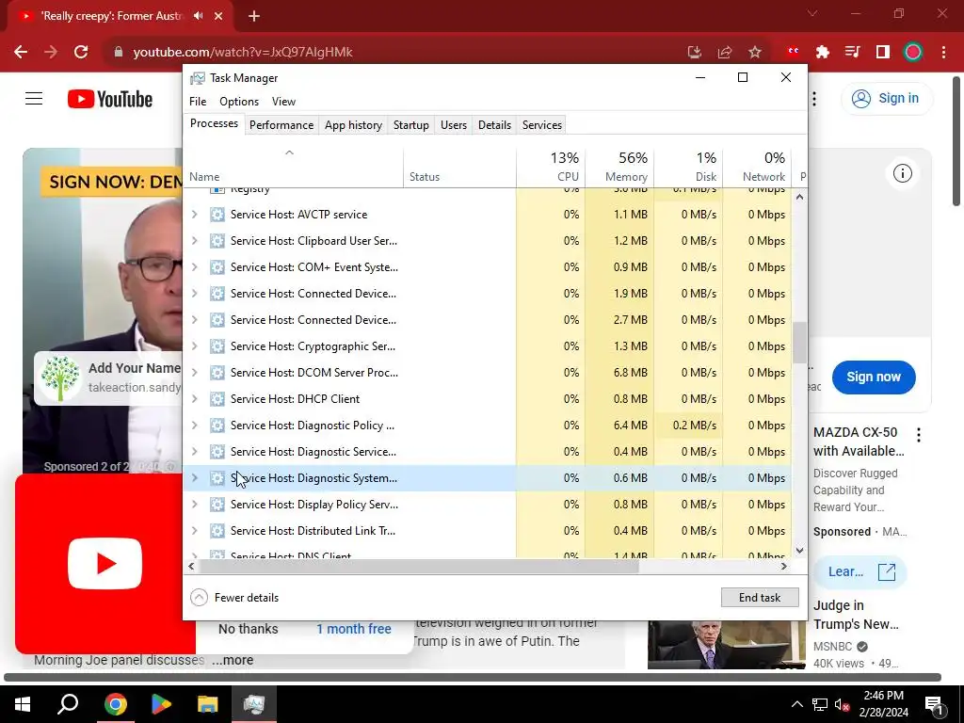
Task: Mute tab via speaker icon on tab
Action: coord(198,16)
